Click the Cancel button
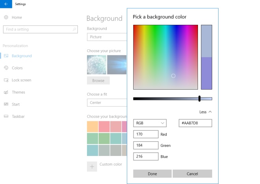The height and width of the screenshot is (184, 260). click(192, 174)
